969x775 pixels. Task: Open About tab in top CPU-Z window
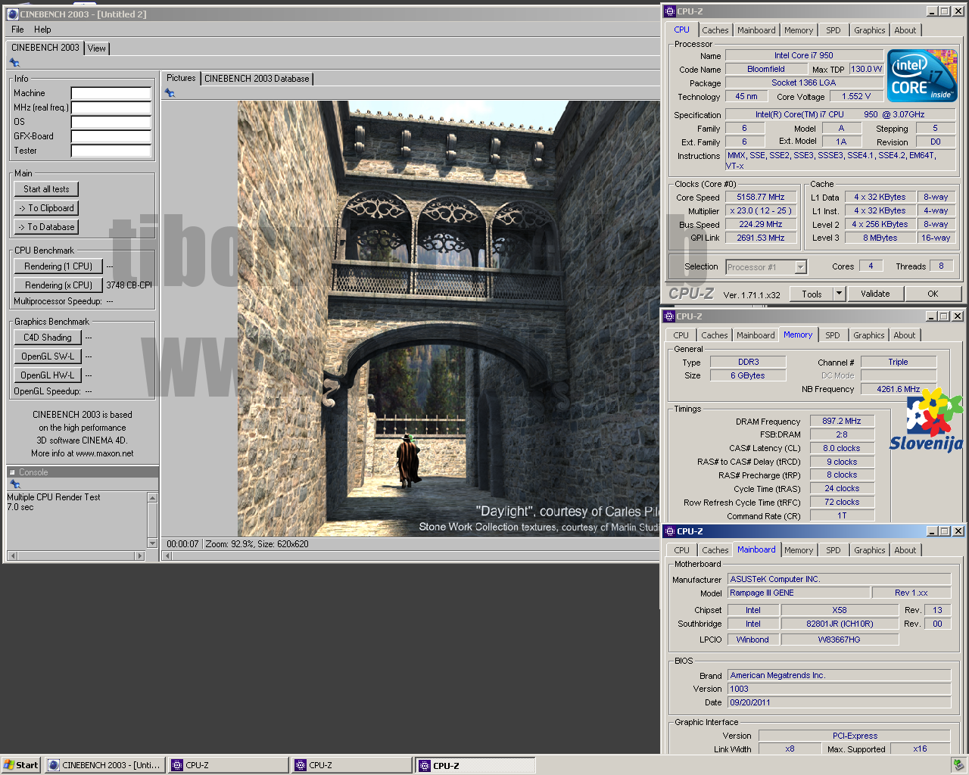click(905, 30)
